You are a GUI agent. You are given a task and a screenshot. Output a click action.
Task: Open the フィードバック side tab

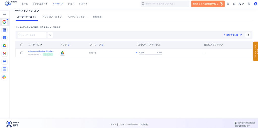click(x=255, y=51)
